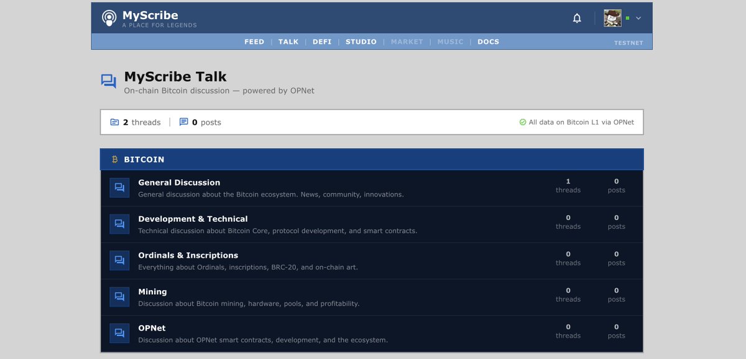Click the General Discussion description text
This screenshot has width=746, height=359.
[x=271, y=194]
